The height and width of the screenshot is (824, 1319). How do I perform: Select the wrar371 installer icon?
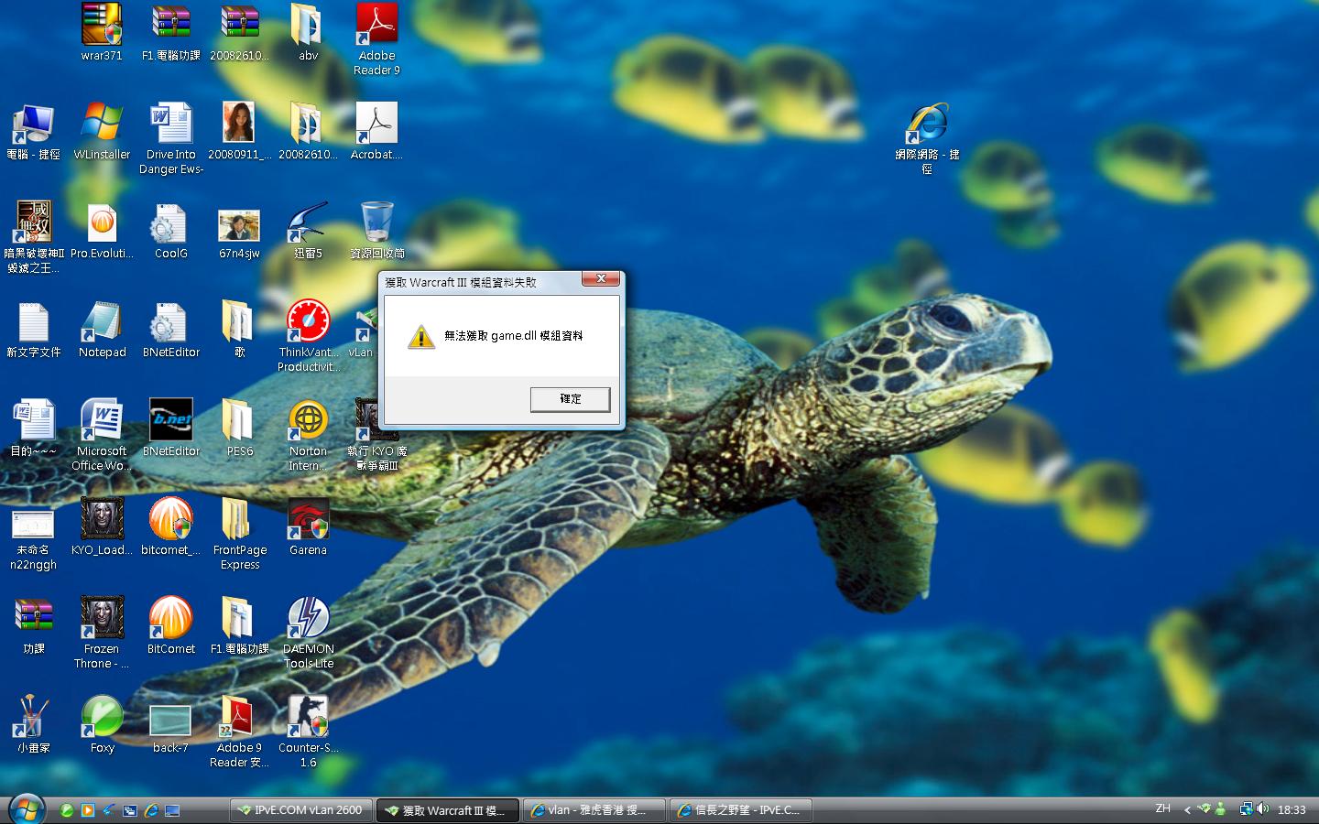point(102,27)
